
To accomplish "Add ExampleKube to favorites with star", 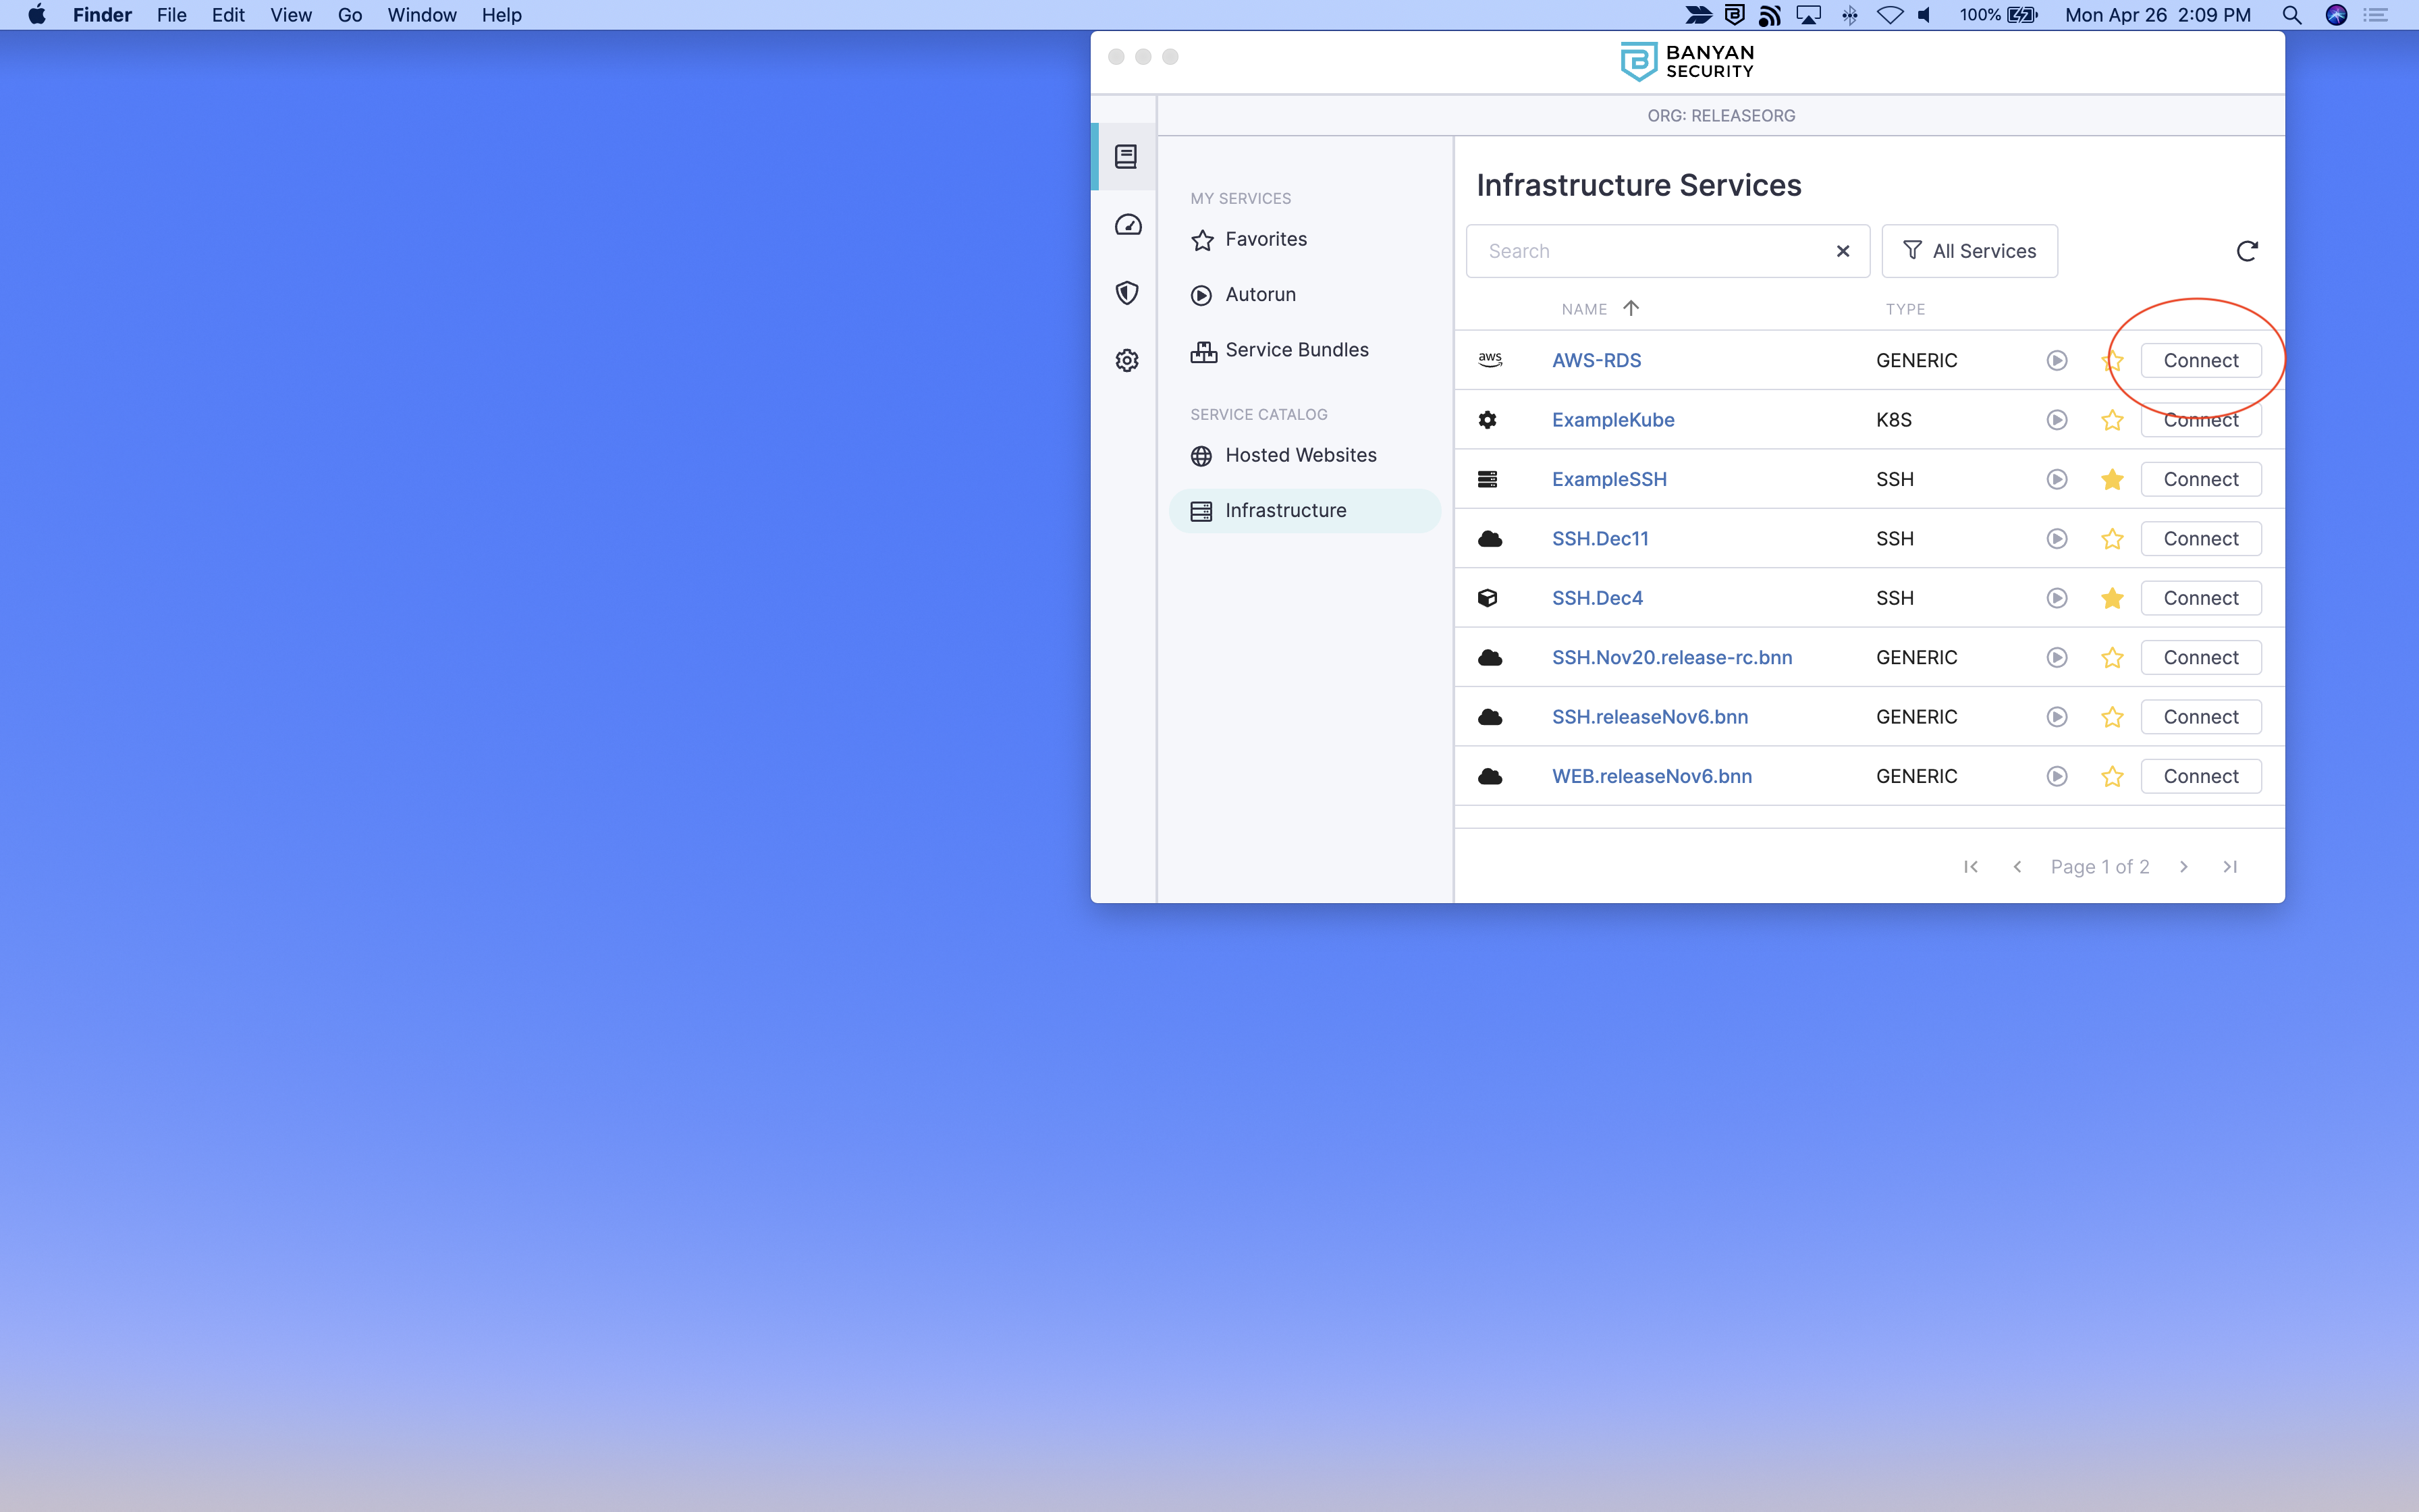I will [x=2111, y=420].
